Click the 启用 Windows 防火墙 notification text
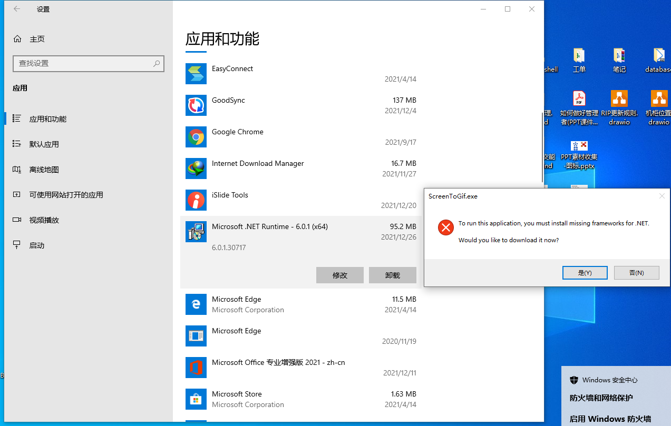The image size is (671, 426). point(610,419)
